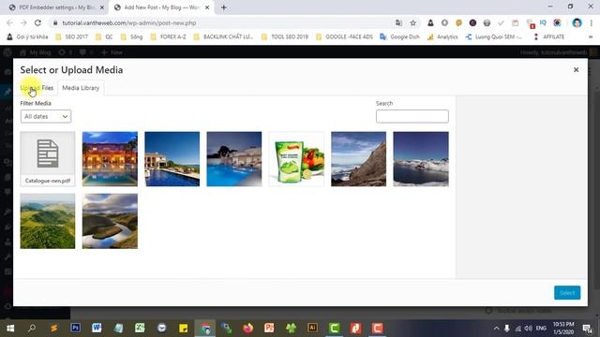
Task: Open Sticky Notes from the taskbar
Action: click(184, 328)
